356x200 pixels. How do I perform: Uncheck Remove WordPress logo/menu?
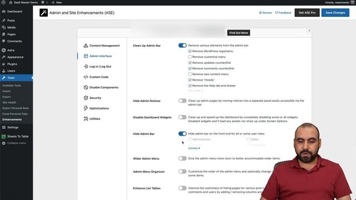tap(190, 51)
